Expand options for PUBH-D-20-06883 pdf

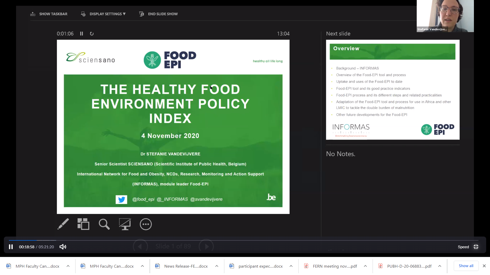[440, 266]
